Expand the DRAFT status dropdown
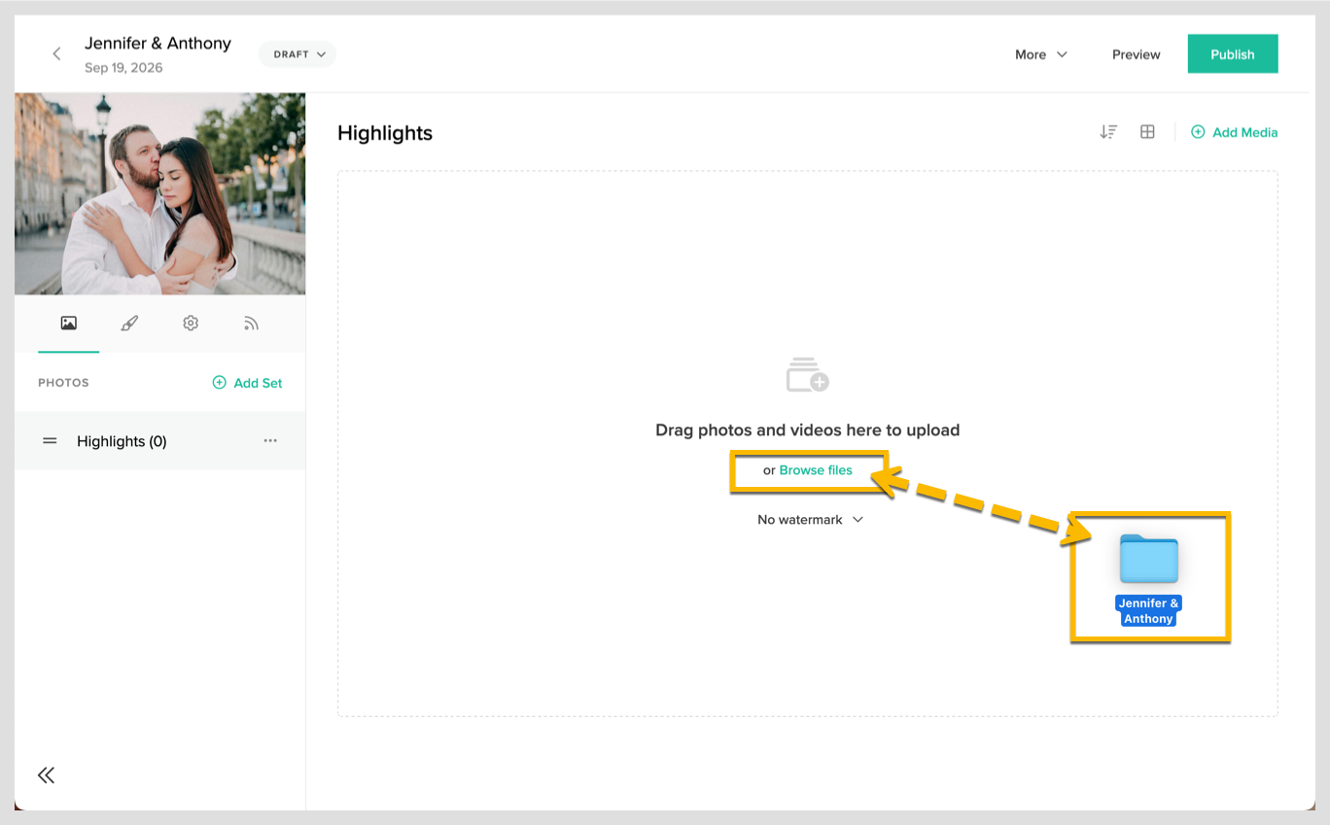 [297, 54]
